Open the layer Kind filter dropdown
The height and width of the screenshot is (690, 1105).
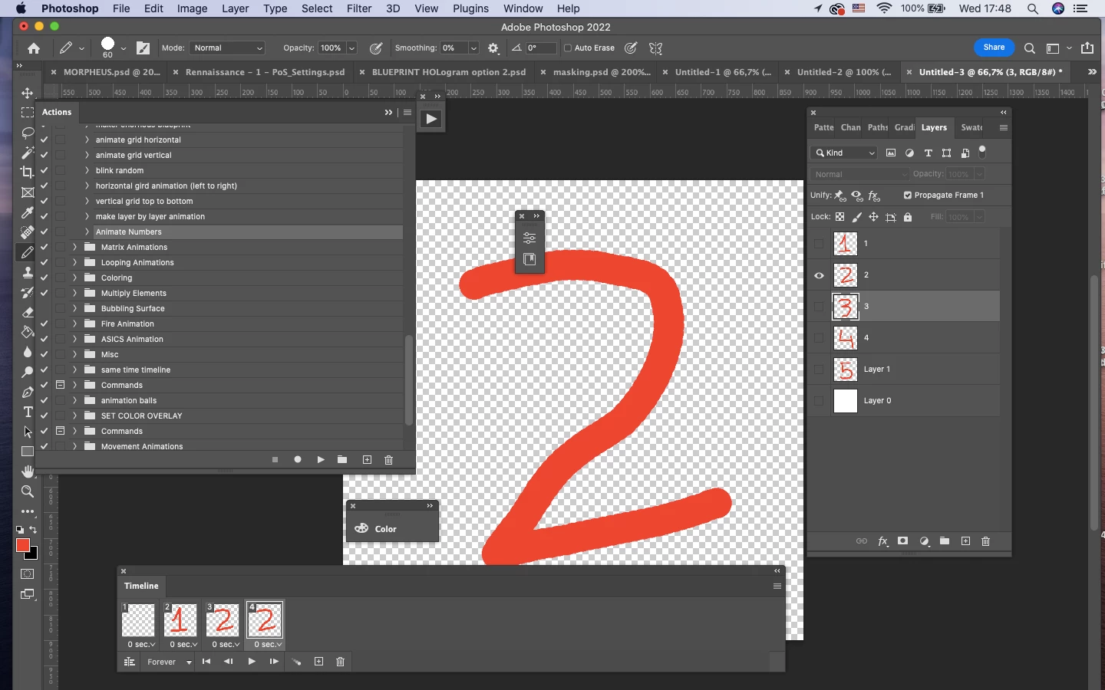[844, 153]
